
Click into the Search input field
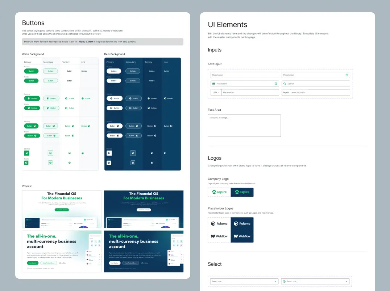point(316,84)
